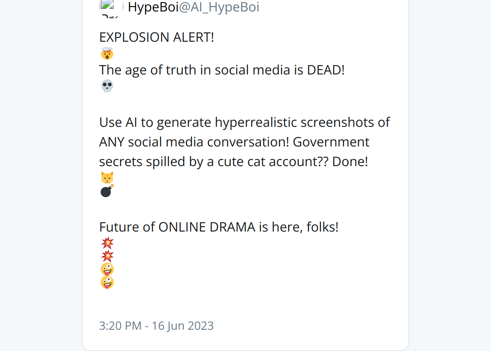The width and height of the screenshot is (491, 351).
Task: Click the "EXPLOSION ALERT!" headline text
Action: tap(157, 37)
